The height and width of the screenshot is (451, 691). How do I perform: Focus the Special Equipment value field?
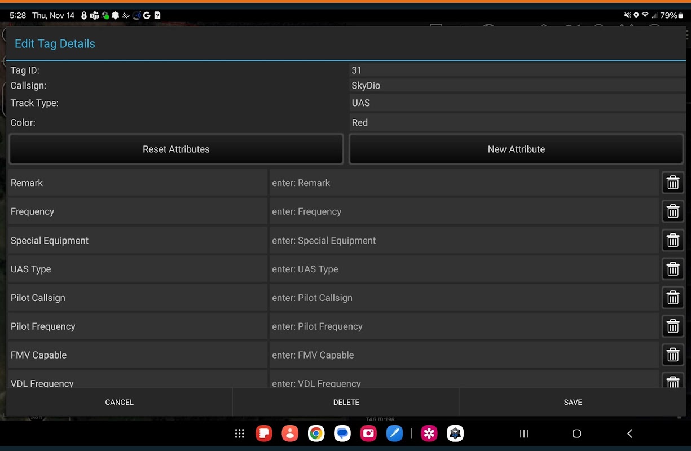(464, 240)
